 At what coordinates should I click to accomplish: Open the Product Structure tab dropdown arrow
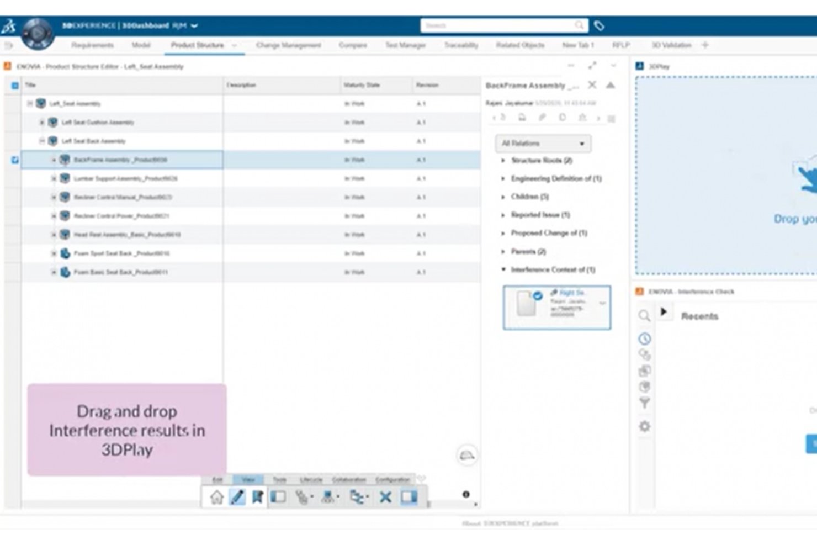235,45
